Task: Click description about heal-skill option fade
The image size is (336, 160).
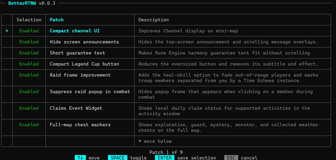Action: 228,78
